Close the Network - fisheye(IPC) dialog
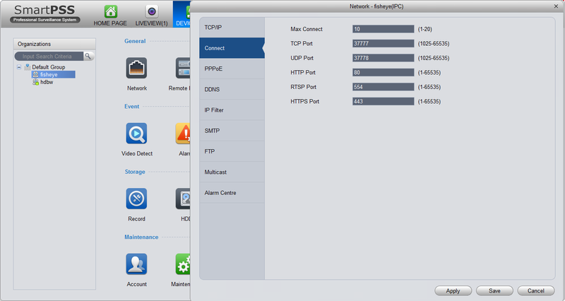 (x=556, y=6)
